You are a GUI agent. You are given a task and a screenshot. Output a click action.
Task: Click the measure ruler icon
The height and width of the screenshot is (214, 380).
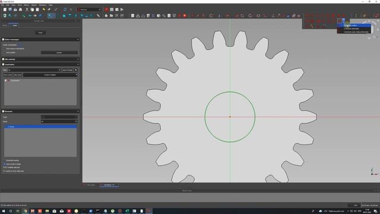click(x=98, y=15)
